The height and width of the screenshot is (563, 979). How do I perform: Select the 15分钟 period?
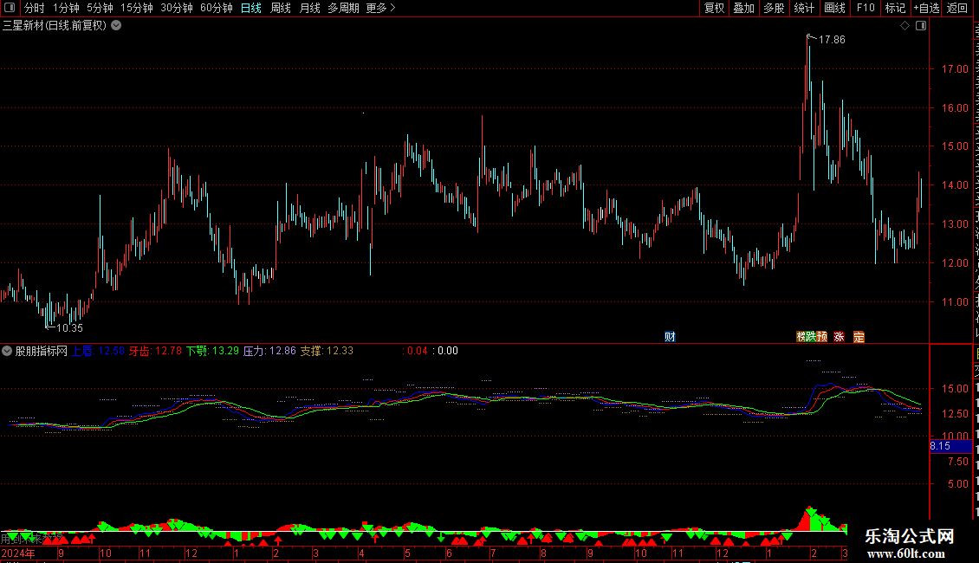tap(136, 8)
